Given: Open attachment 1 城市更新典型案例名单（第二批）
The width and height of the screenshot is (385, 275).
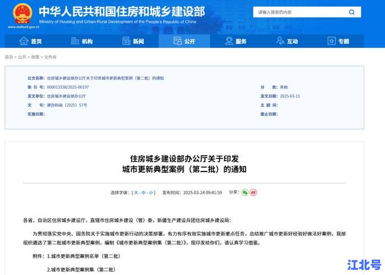Looking at the screenshot, I should click(84, 256).
